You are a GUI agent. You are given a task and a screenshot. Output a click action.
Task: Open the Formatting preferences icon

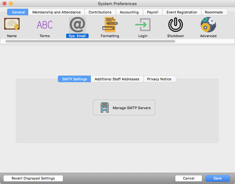pos(110,25)
